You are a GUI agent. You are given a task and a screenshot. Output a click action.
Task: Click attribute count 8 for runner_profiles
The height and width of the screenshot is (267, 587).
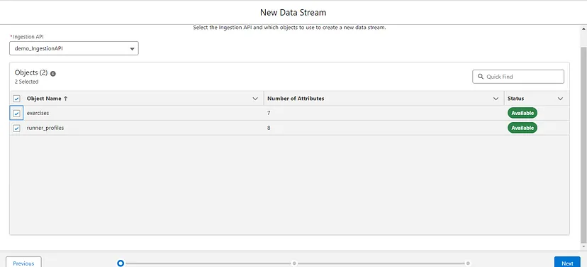(x=269, y=128)
